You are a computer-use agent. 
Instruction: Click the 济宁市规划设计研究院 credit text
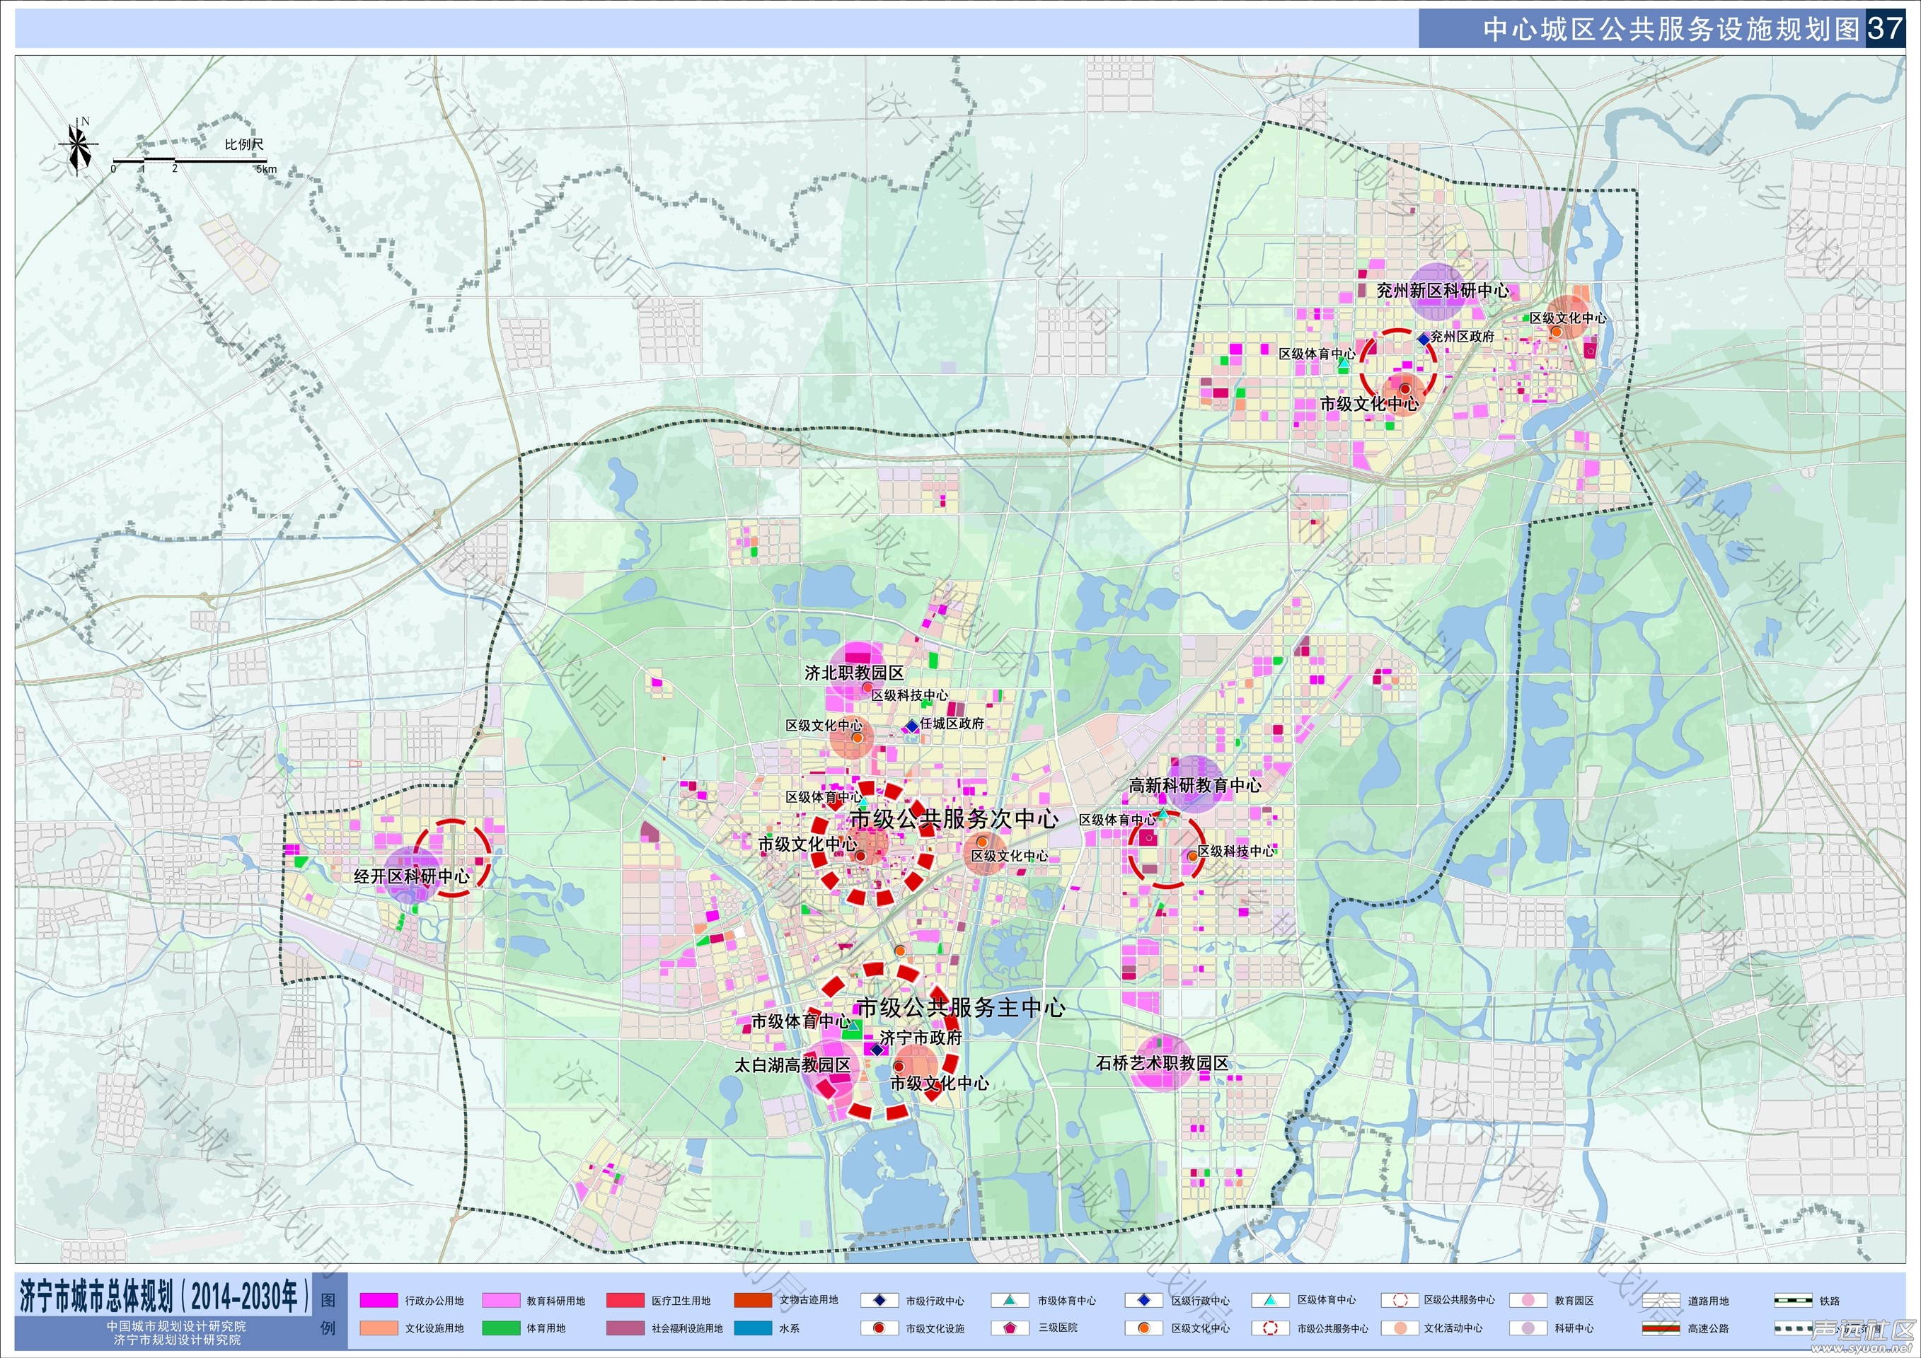[177, 1340]
